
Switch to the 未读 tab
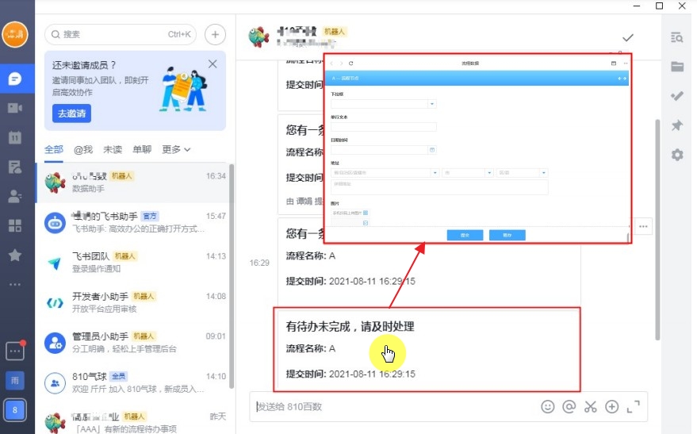point(113,149)
